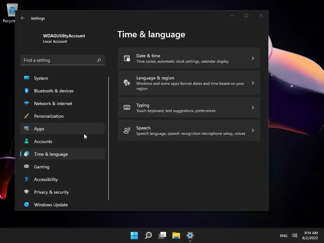Expand Language & region chevron arrow
324x243 pixels.
tap(253, 83)
